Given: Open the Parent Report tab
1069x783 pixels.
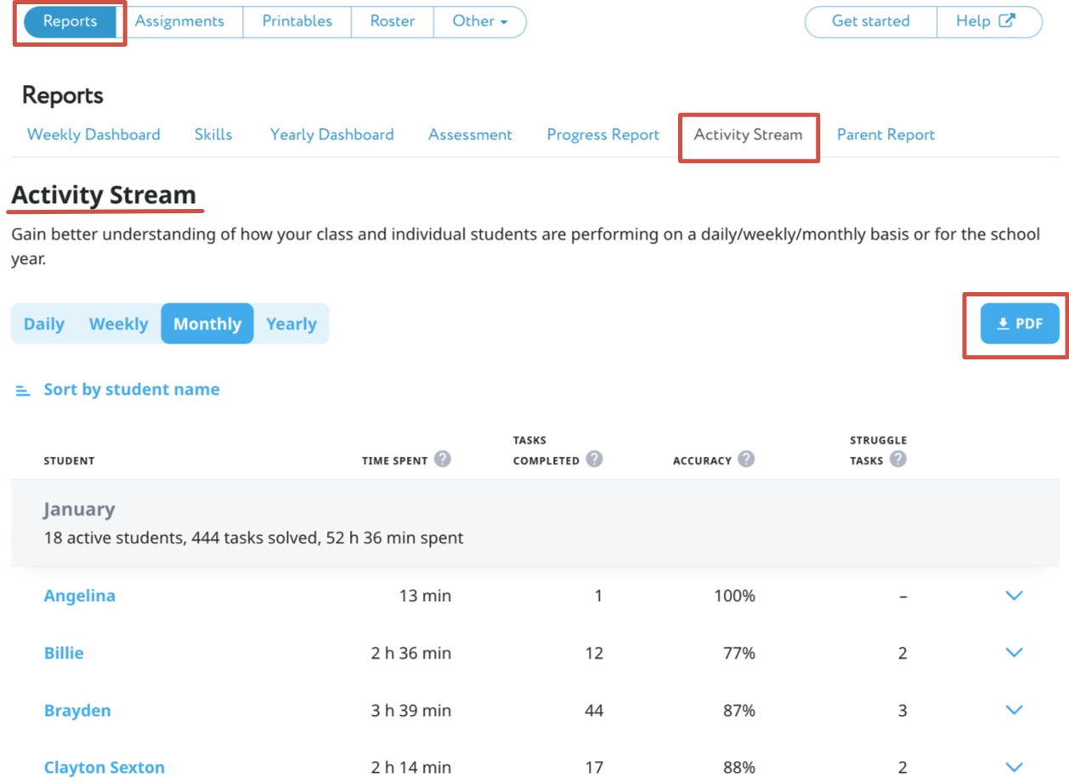Looking at the screenshot, I should [885, 135].
